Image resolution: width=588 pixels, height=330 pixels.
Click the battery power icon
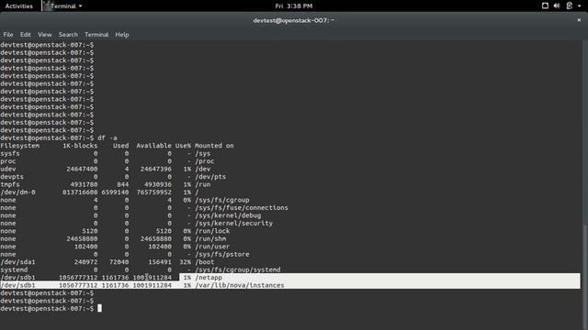click(570, 5)
